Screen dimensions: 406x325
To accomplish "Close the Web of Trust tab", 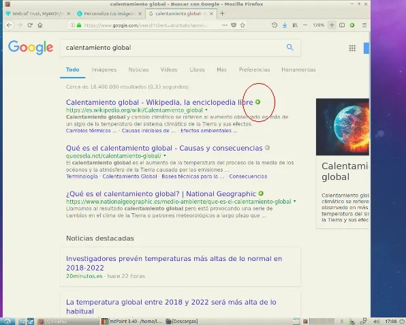I will [x=69, y=14].
